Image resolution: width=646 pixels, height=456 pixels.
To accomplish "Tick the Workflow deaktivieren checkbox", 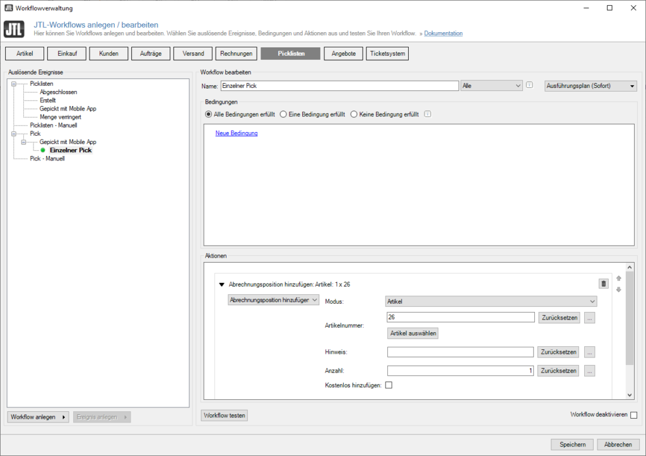I will click(x=633, y=415).
